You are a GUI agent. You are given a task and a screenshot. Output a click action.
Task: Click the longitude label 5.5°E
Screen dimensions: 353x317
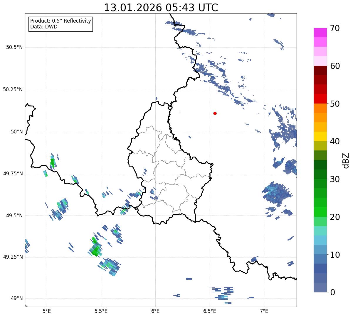click(x=101, y=311)
